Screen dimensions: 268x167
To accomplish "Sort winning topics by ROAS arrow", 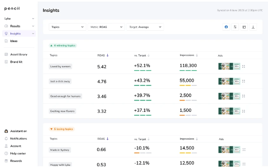I will click(108, 55).
